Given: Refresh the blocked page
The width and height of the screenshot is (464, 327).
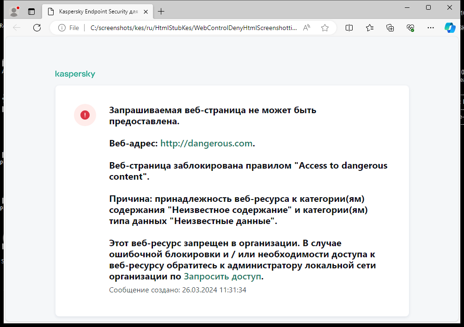Looking at the screenshot, I should pyautogui.click(x=37, y=28).
